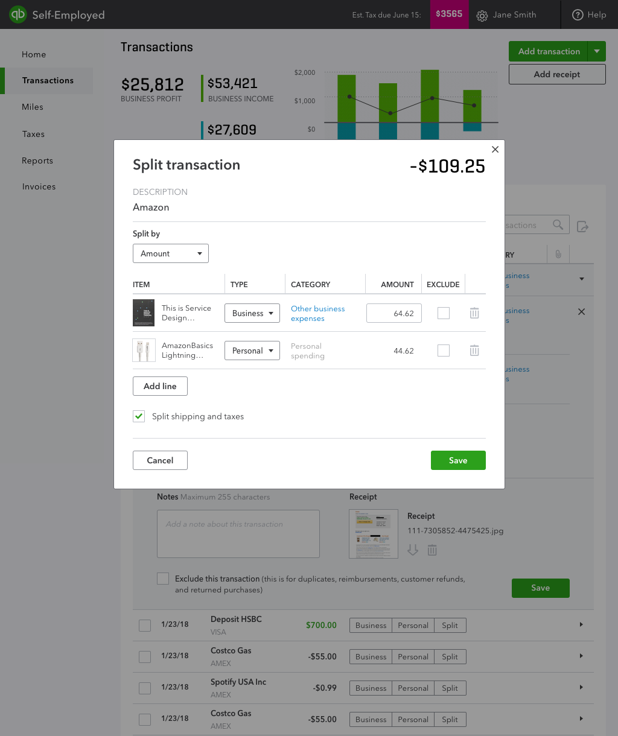Open Help in the top bar
Screen dimensions: 618x736
[x=589, y=14]
